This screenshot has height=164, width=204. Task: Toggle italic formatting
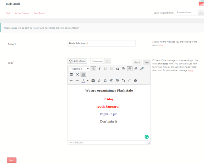click(99, 69)
